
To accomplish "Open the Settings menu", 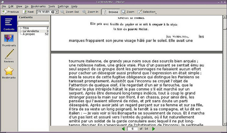I will pos(63,6).
